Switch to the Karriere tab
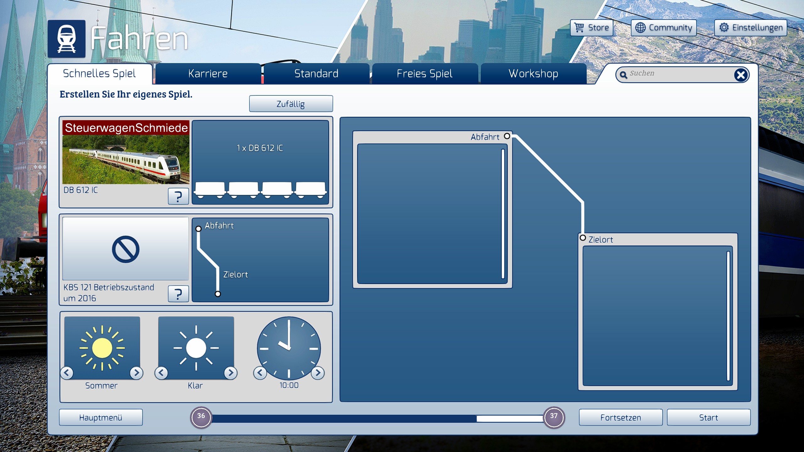 (x=208, y=74)
